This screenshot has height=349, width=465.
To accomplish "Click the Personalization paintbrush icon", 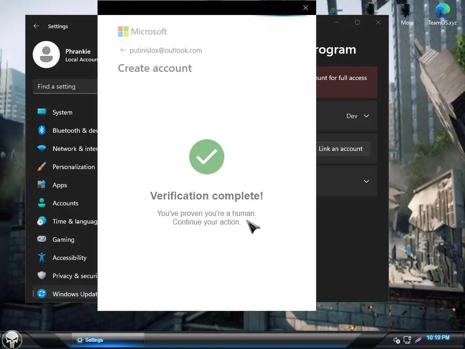I will 42,166.
